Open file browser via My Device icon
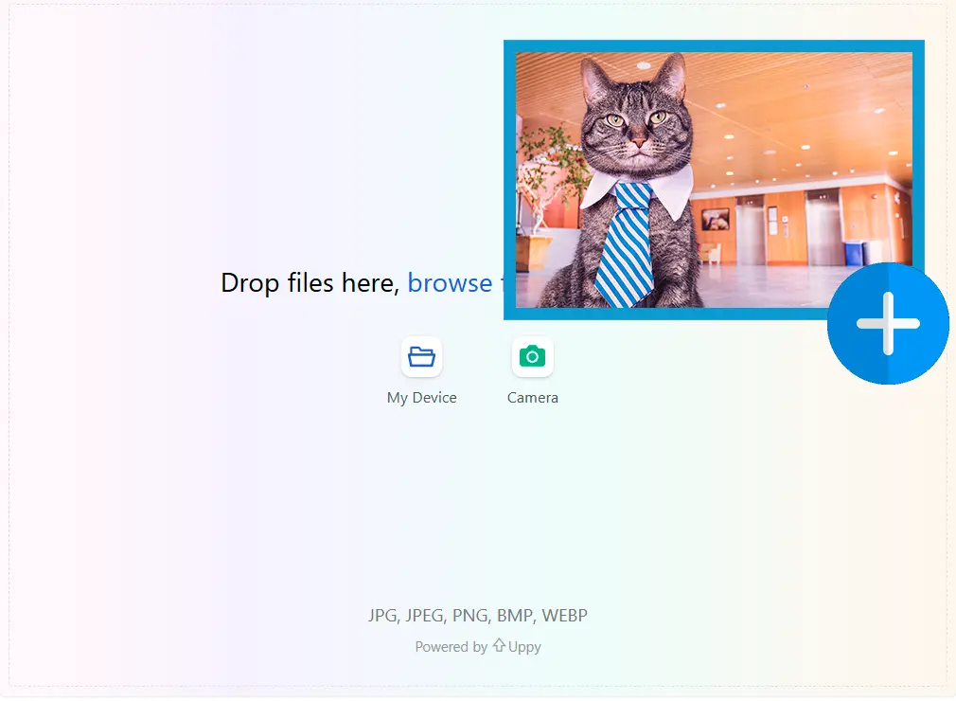The image size is (956, 701). coord(421,356)
